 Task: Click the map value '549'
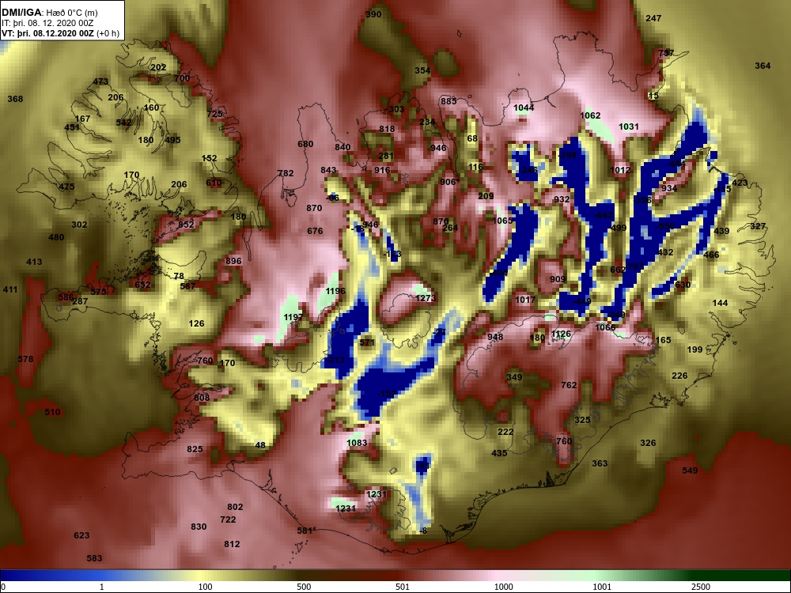(x=690, y=470)
